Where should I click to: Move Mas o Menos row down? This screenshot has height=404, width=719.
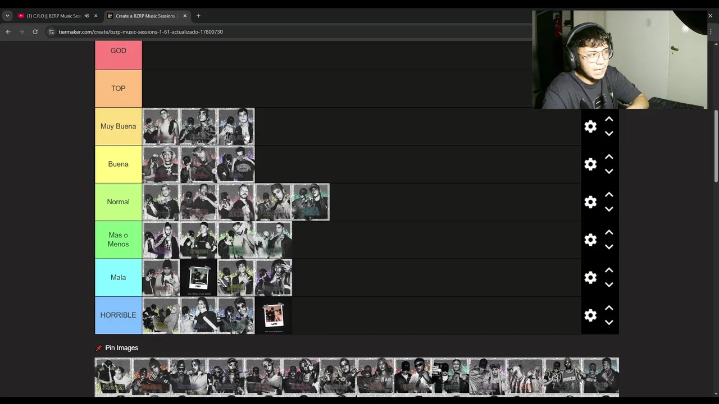point(609,247)
